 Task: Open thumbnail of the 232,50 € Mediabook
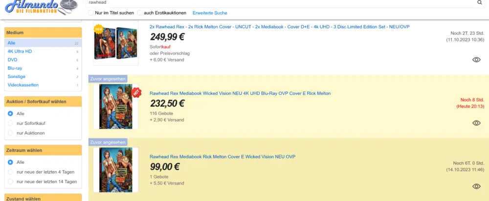point(115,106)
